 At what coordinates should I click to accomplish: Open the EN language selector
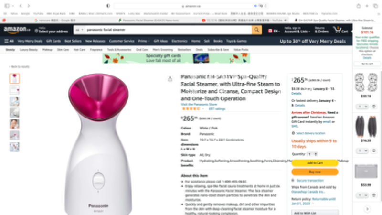coord(274,31)
